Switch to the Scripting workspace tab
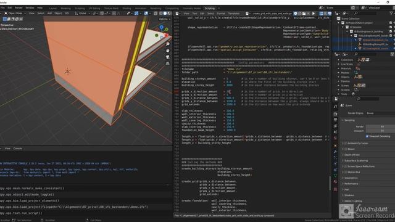Viewport: 395px width, 222px height. [x=210, y=8]
